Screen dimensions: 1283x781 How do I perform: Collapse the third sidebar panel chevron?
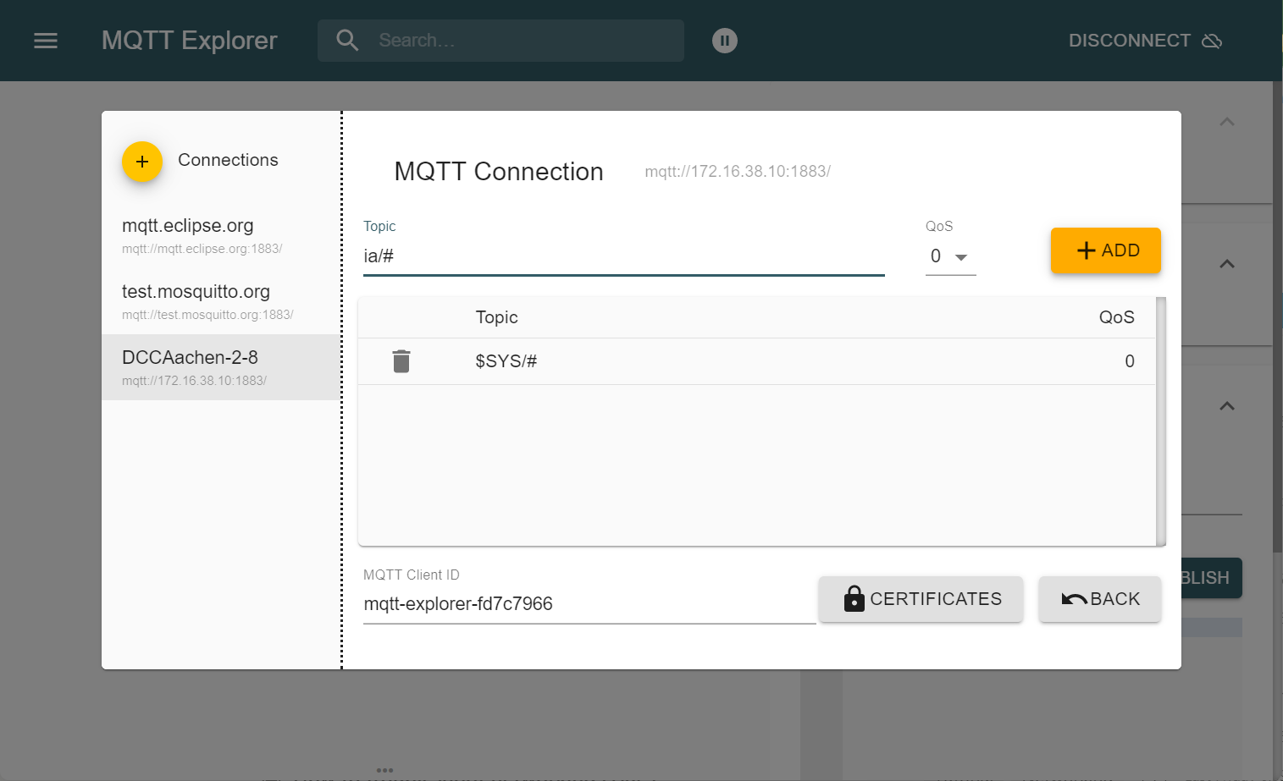[x=1226, y=406]
